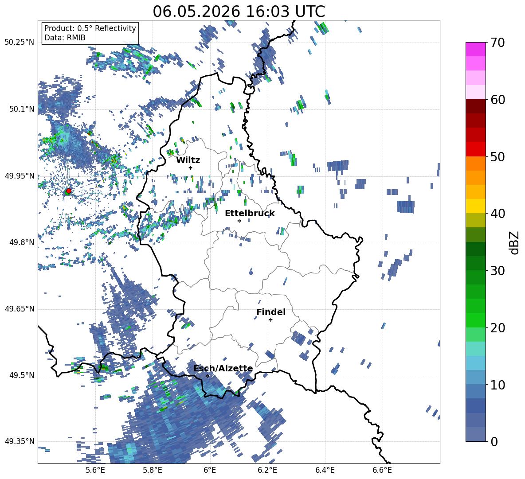
Task: Click the Wiltz station cross marker
Action: pyautogui.click(x=190, y=167)
